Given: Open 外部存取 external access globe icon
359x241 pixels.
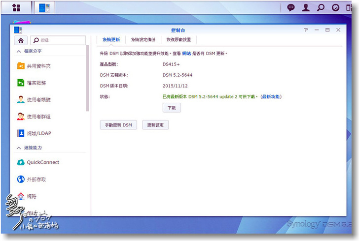Looking at the screenshot, I should click(x=21, y=180).
